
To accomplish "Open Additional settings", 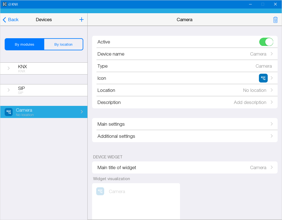I will (x=184, y=136).
